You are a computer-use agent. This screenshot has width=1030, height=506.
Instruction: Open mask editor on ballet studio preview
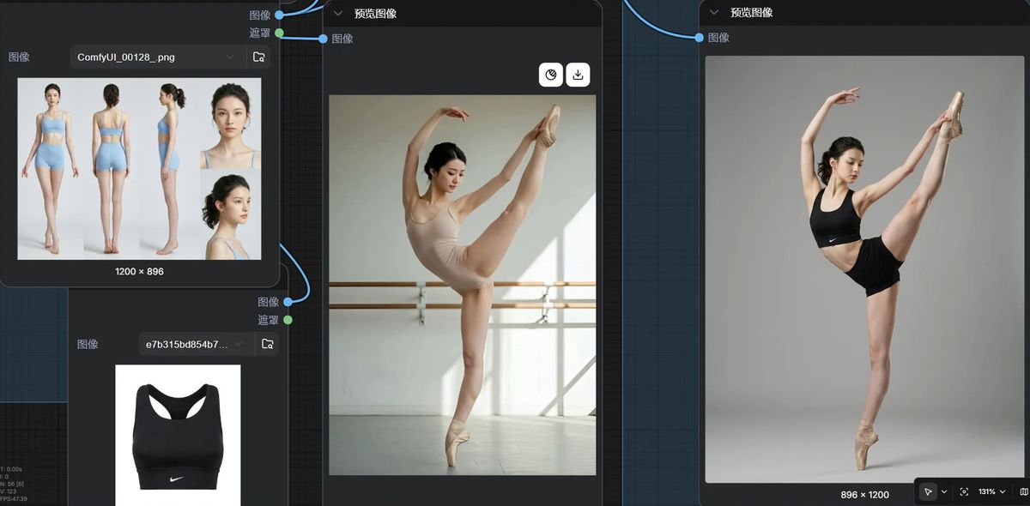[x=551, y=75]
